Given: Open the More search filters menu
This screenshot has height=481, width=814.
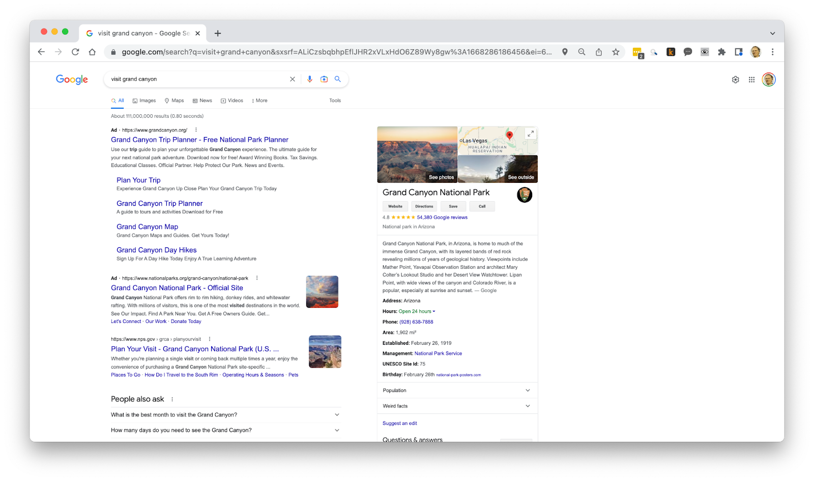Looking at the screenshot, I should [259, 101].
